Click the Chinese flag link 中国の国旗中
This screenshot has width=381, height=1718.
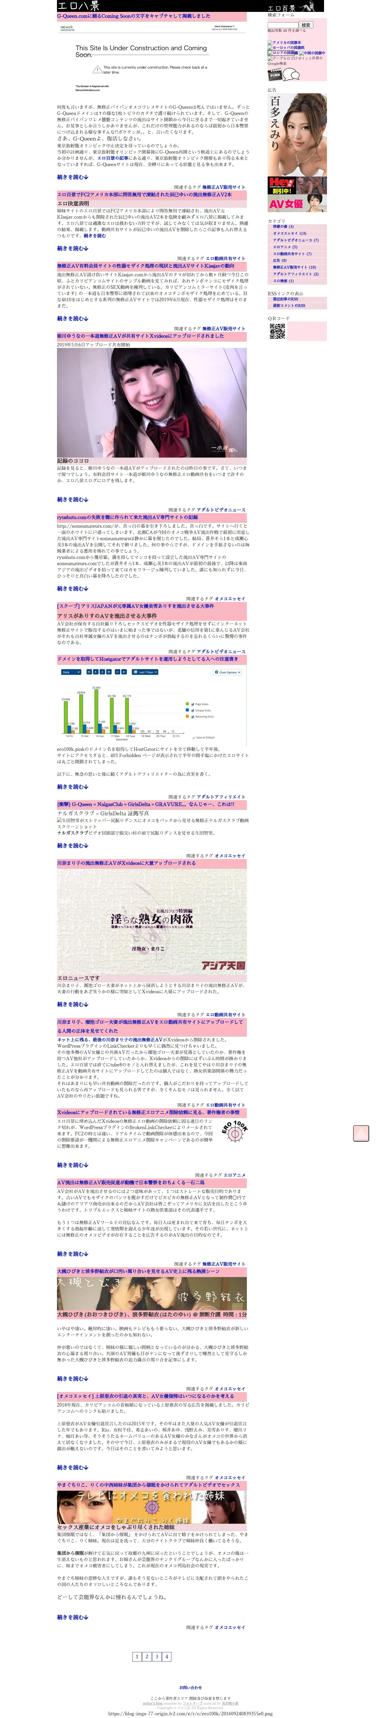tap(312, 53)
